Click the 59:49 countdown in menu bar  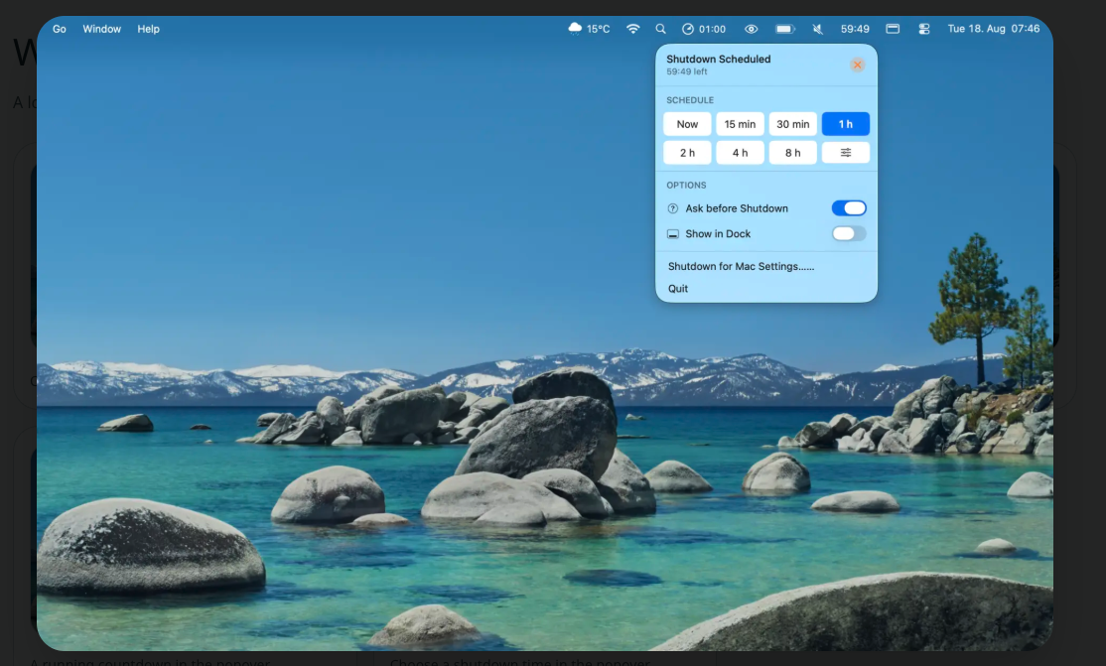[855, 29]
